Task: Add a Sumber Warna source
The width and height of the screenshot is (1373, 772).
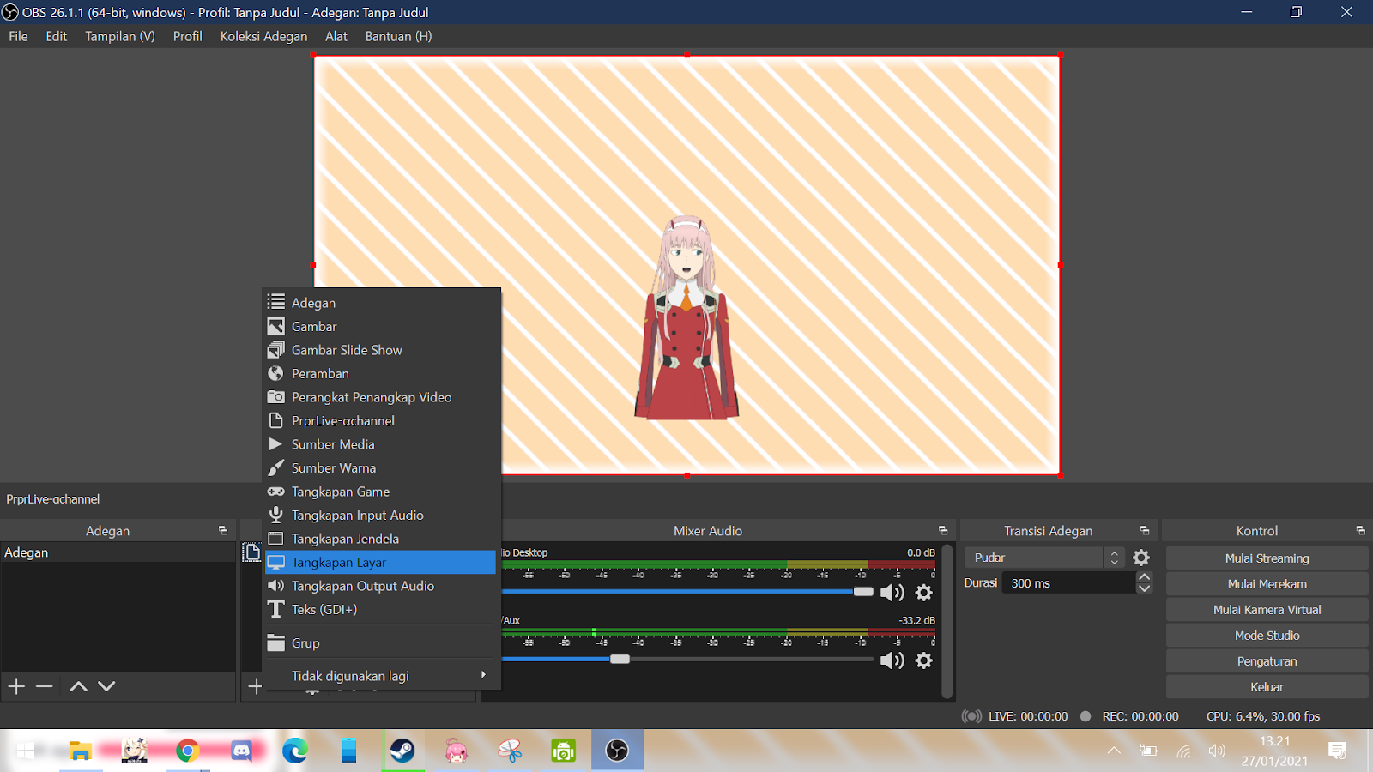Action: [381, 468]
